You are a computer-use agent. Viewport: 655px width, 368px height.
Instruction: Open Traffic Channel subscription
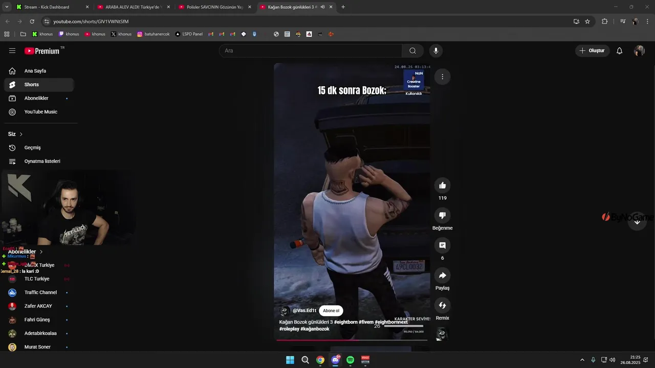(39, 292)
